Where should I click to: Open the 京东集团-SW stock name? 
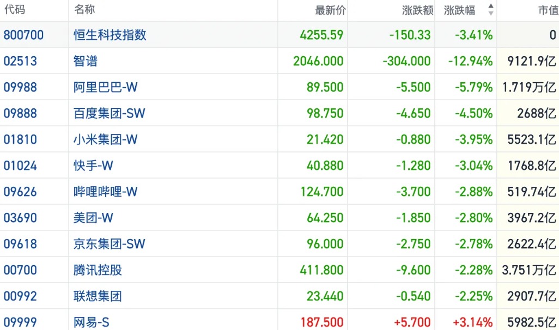pos(110,244)
